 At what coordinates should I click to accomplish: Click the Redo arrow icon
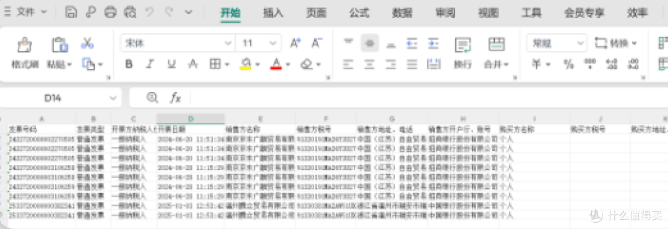(169, 12)
